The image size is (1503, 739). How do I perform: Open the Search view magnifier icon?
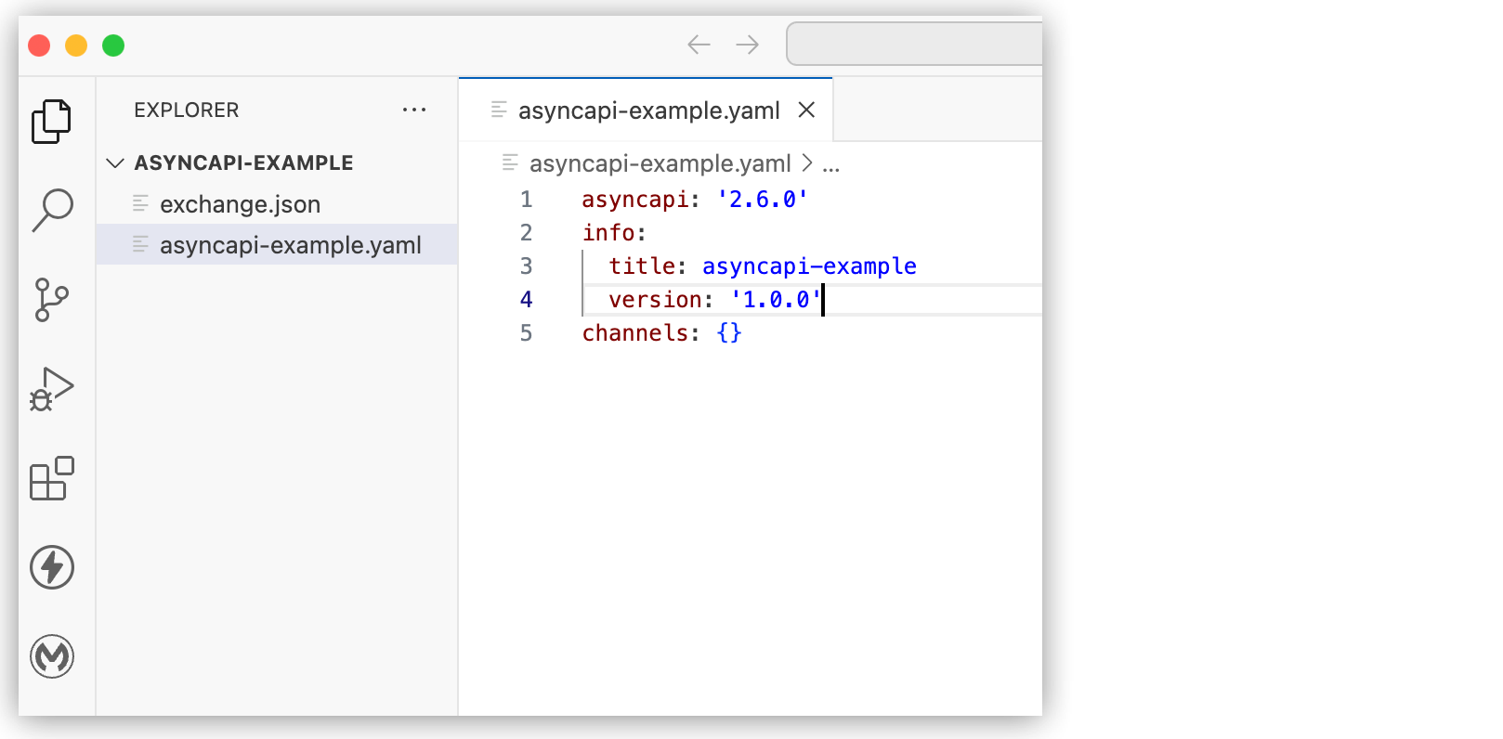click(x=52, y=210)
